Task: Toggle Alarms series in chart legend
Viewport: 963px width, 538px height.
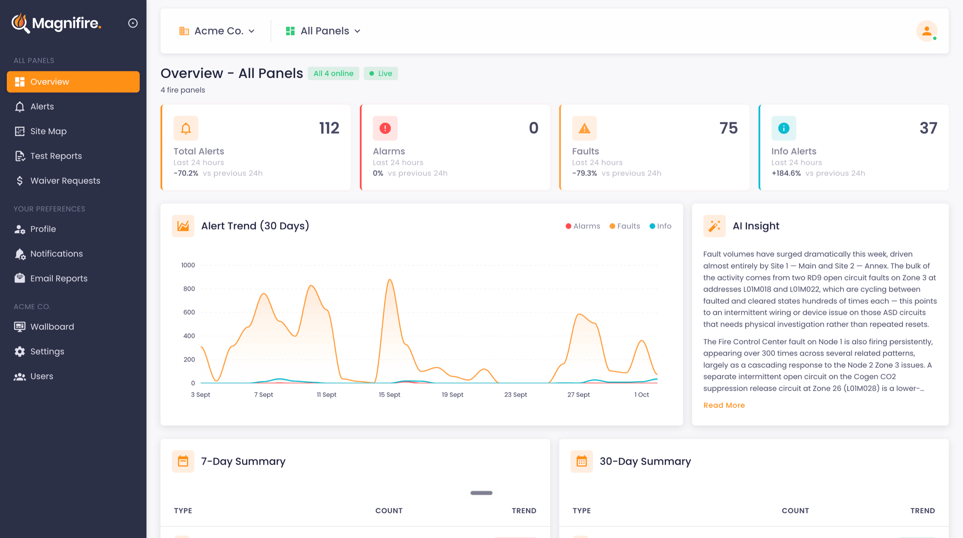Action: point(583,226)
